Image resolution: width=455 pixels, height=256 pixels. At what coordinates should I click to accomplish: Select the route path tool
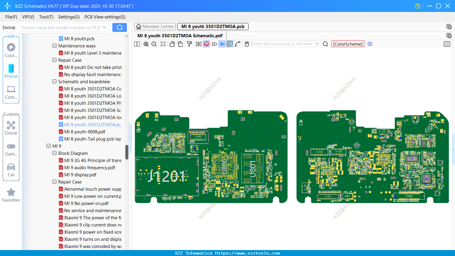pyautogui.click(x=238, y=44)
